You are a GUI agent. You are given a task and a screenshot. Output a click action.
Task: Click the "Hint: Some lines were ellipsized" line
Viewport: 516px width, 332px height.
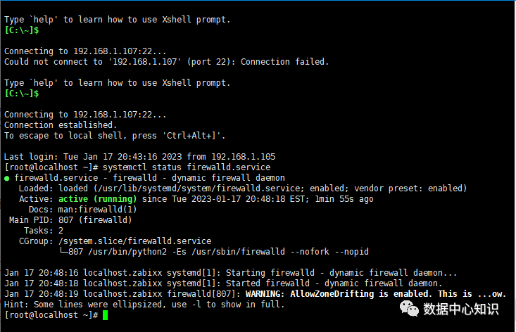click(144, 305)
